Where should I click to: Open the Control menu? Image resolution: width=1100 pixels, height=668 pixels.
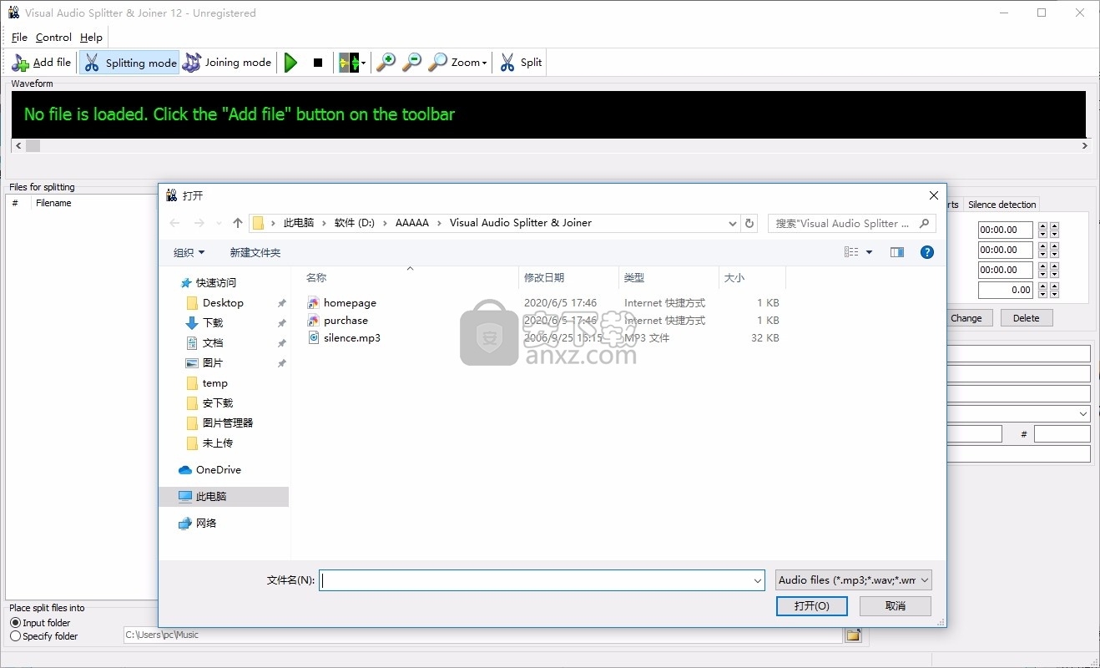pyautogui.click(x=53, y=38)
